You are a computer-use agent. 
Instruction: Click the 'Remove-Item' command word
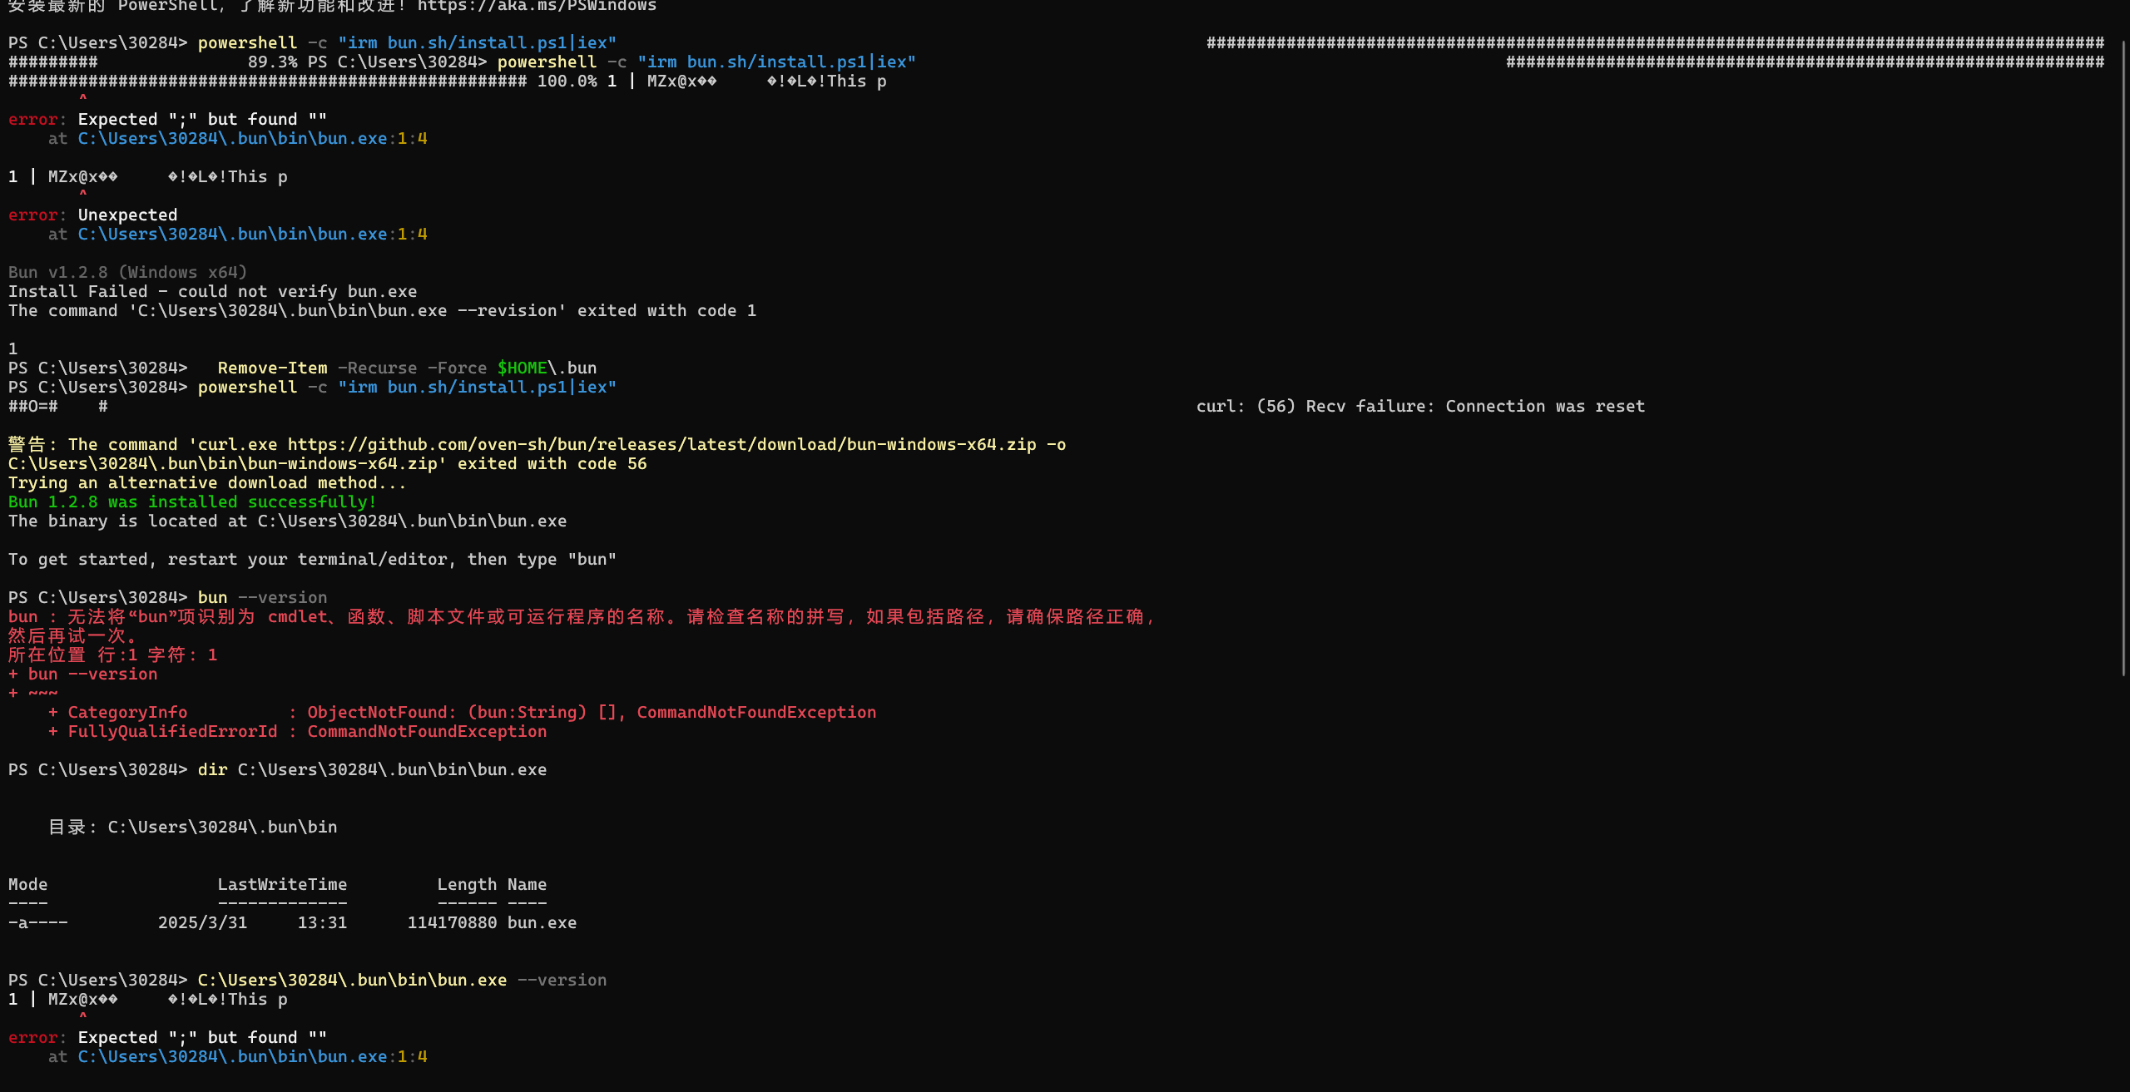pos(272,368)
